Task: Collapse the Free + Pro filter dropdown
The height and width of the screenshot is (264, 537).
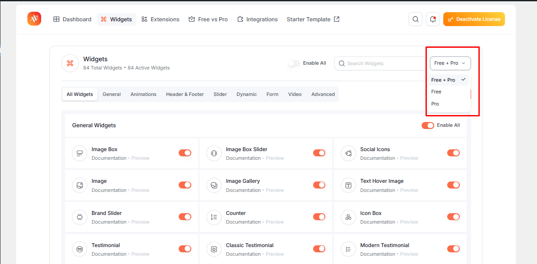Action: 450,63
